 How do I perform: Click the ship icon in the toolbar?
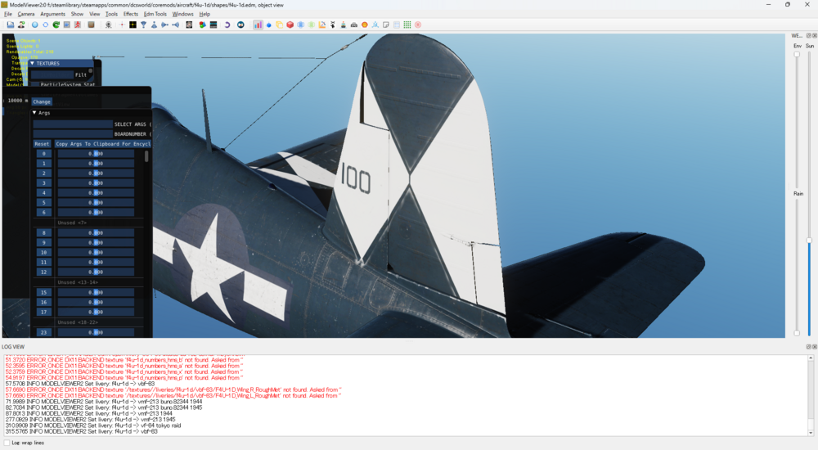click(x=344, y=25)
